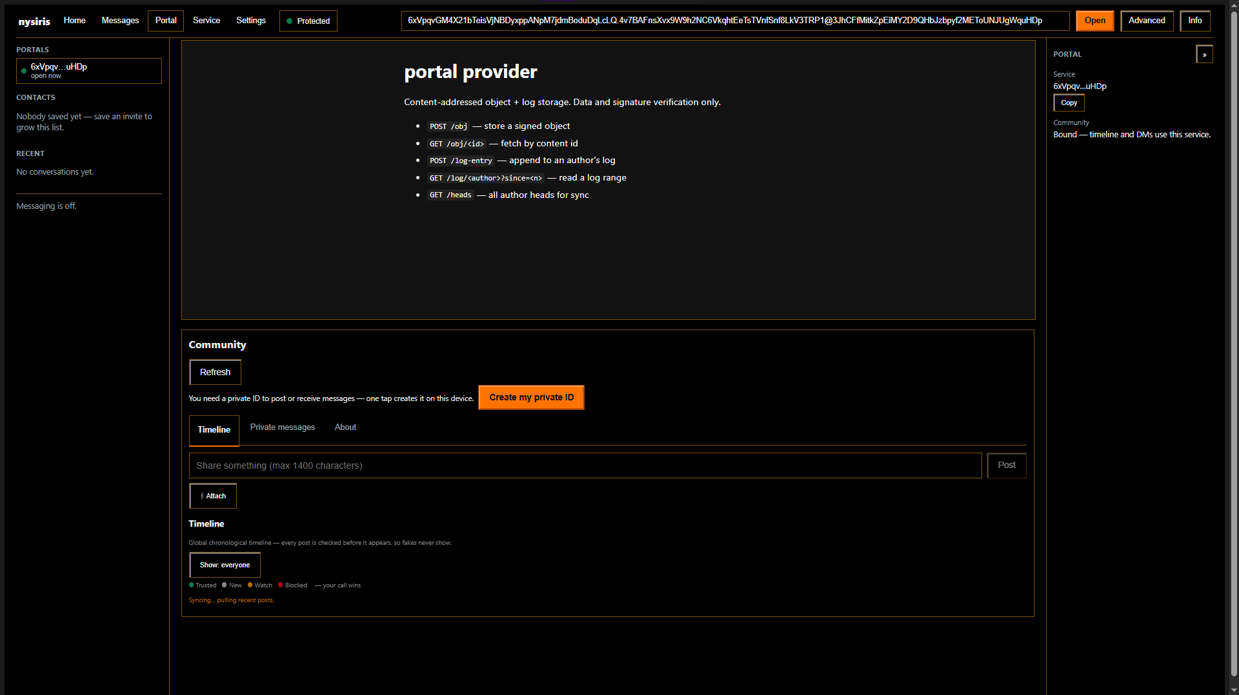Open the About tab
Viewport: 1239px width, 695px height.
click(345, 427)
